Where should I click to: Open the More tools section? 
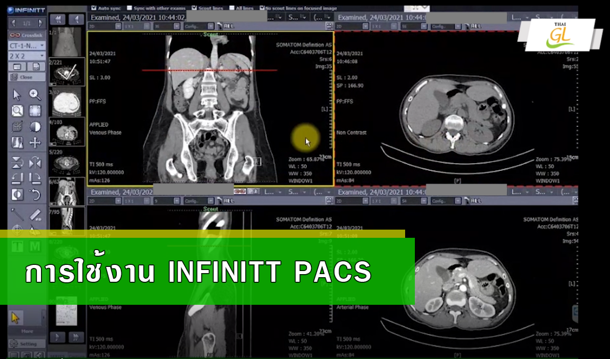coord(27,331)
